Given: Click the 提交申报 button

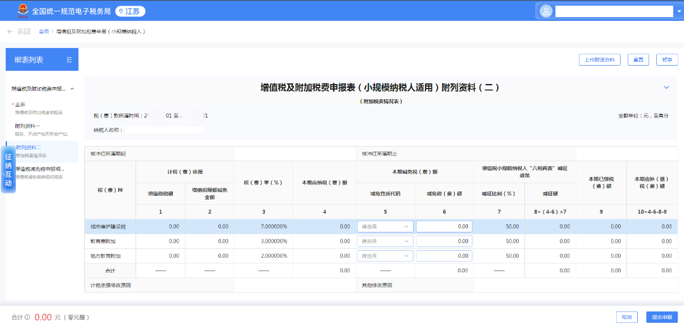Looking at the screenshot, I should tap(662, 317).
